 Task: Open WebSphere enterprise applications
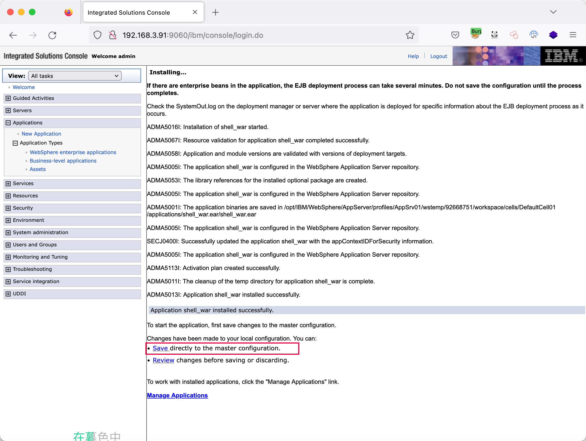coord(73,152)
